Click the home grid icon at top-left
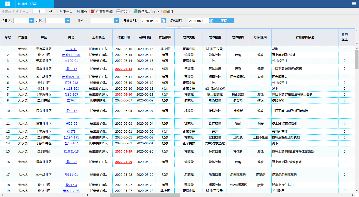359x197 pixels. click(x=8, y=4)
